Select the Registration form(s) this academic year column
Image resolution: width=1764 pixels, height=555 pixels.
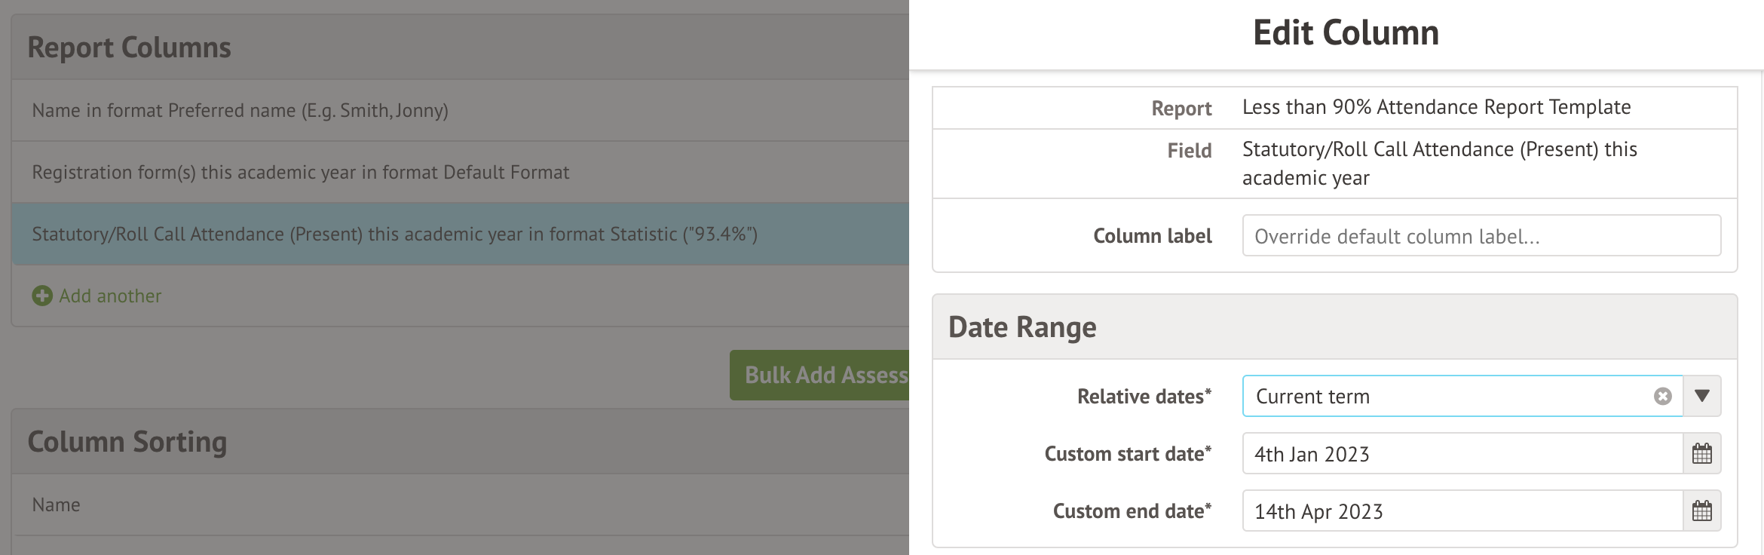click(x=300, y=173)
